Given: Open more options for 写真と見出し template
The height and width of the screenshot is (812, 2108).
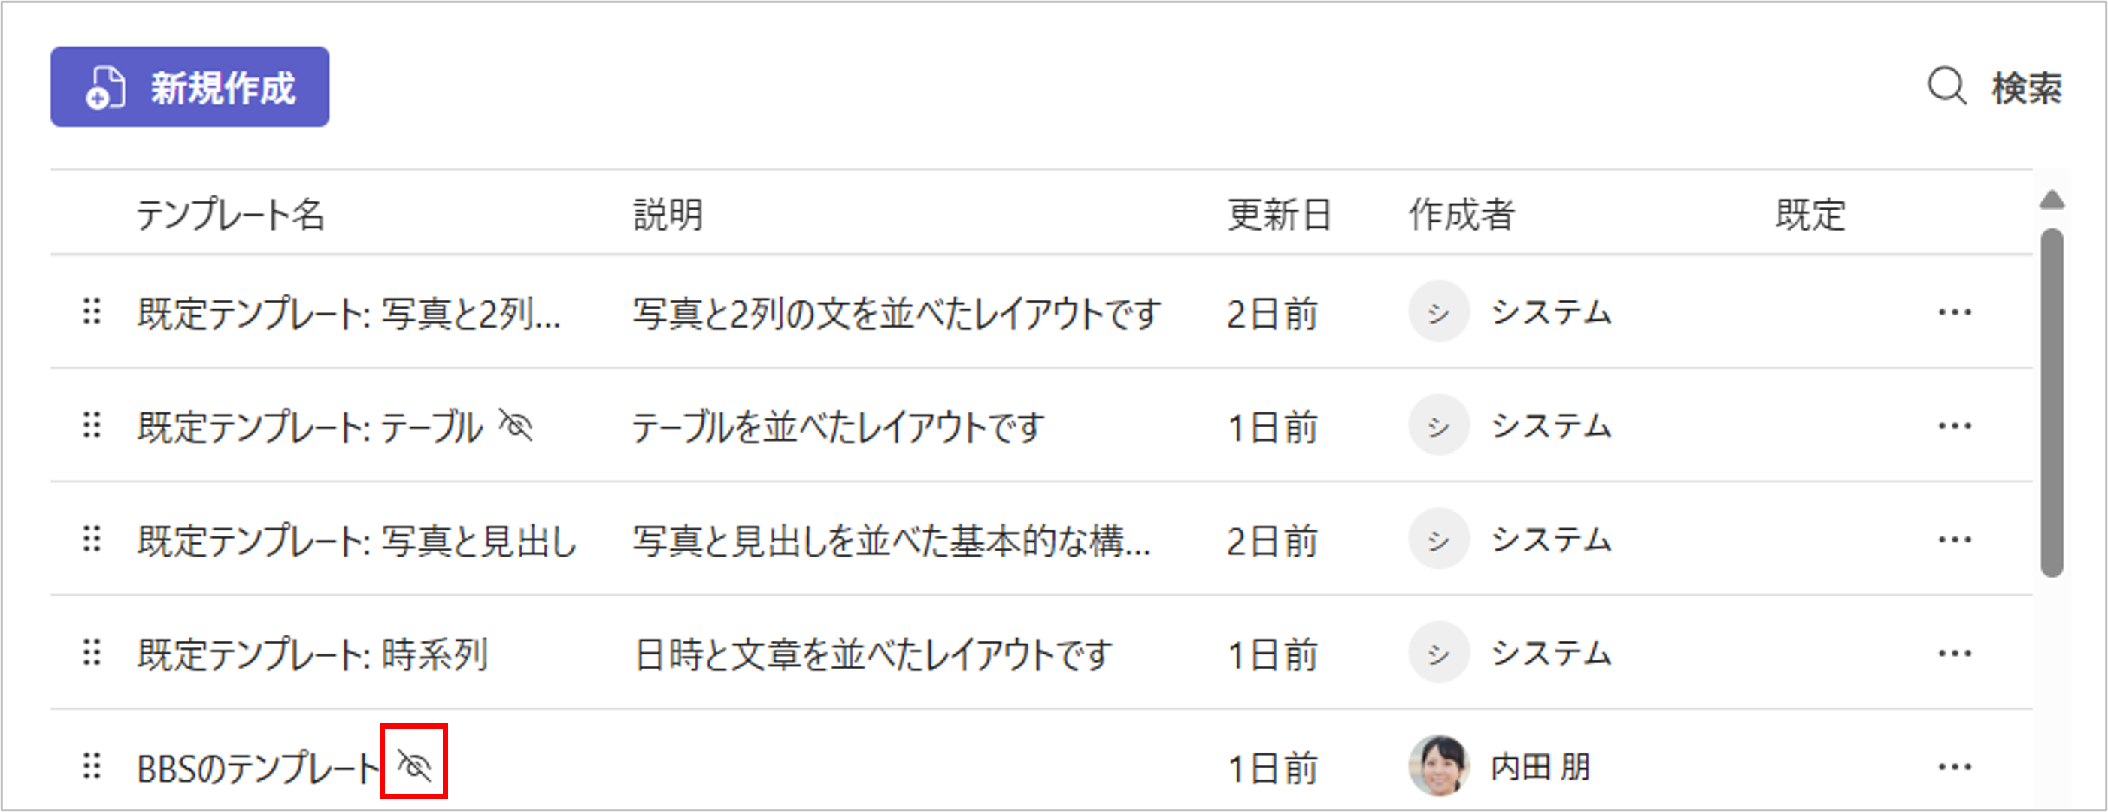Looking at the screenshot, I should pyautogui.click(x=1954, y=539).
